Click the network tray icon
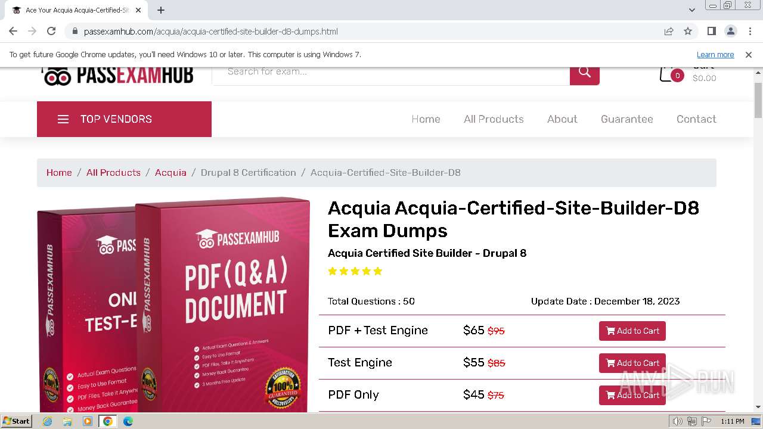 (x=691, y=421)
